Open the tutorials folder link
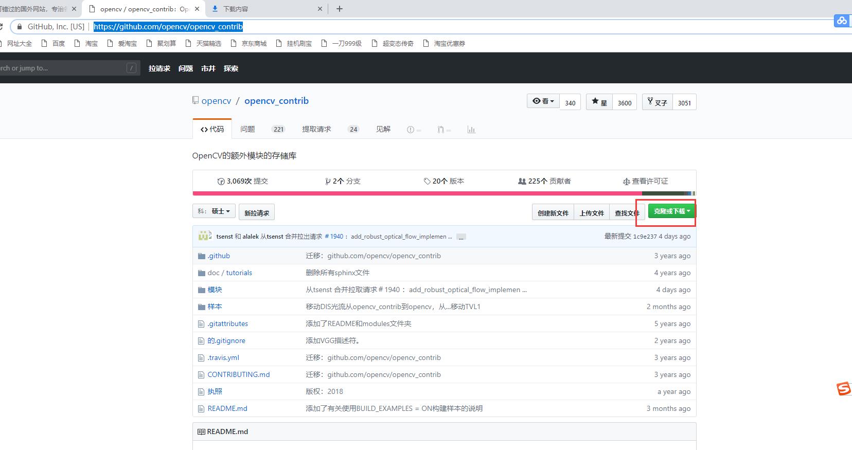The height and width of the screenshot is (450, 852). [x=239, y=273]
